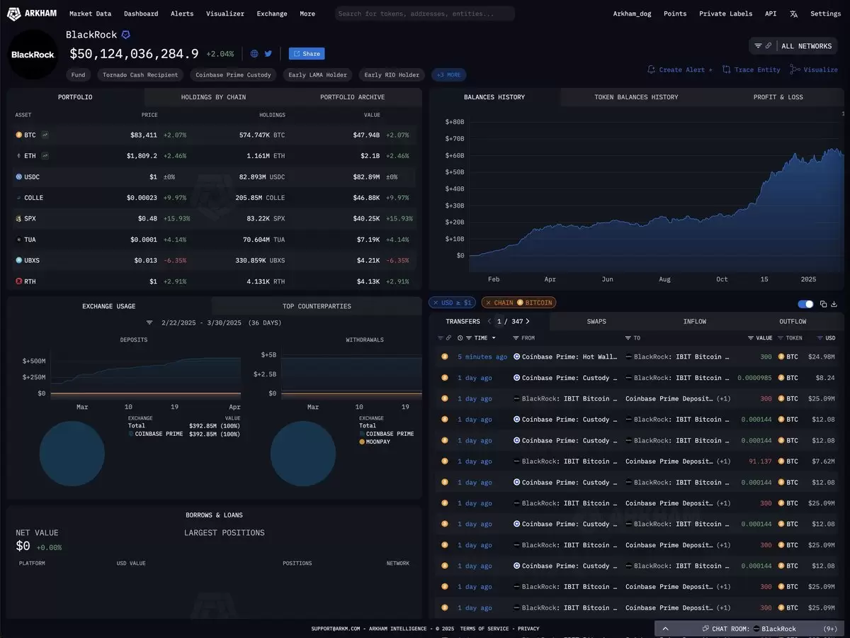Click the filter icon in the TO column
This screenshot has height=638, width=850.
628,338
